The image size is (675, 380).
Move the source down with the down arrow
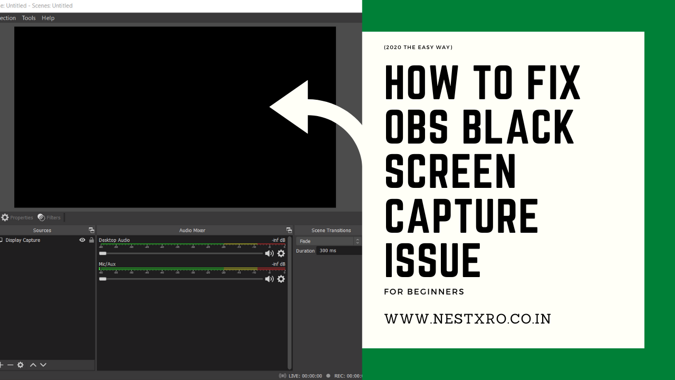pos(43,365)
